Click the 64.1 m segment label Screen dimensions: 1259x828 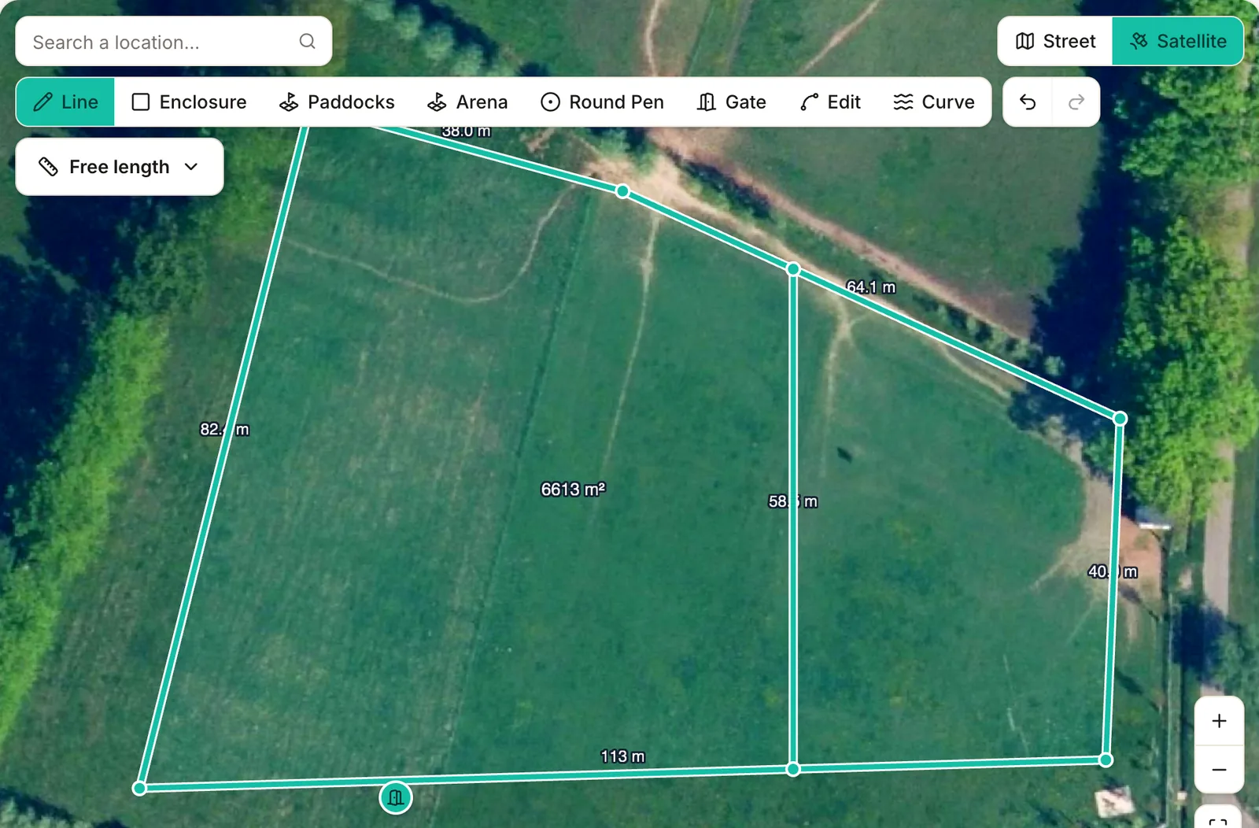click(x=871, y=287)
